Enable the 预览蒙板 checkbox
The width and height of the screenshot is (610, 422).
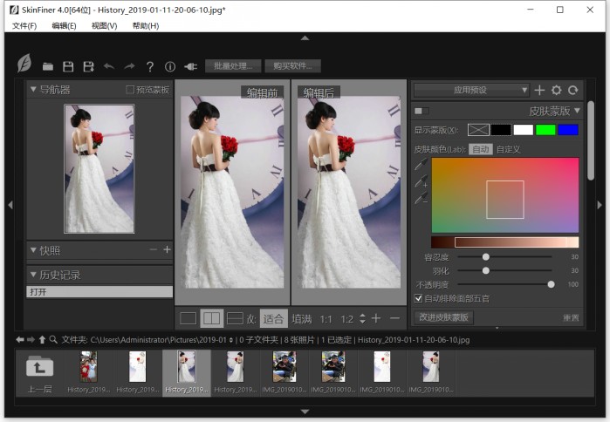click(x=131, y=90)
